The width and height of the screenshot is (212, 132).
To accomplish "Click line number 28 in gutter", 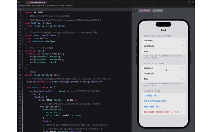I will pyautogui.click(x=20, y=75).
